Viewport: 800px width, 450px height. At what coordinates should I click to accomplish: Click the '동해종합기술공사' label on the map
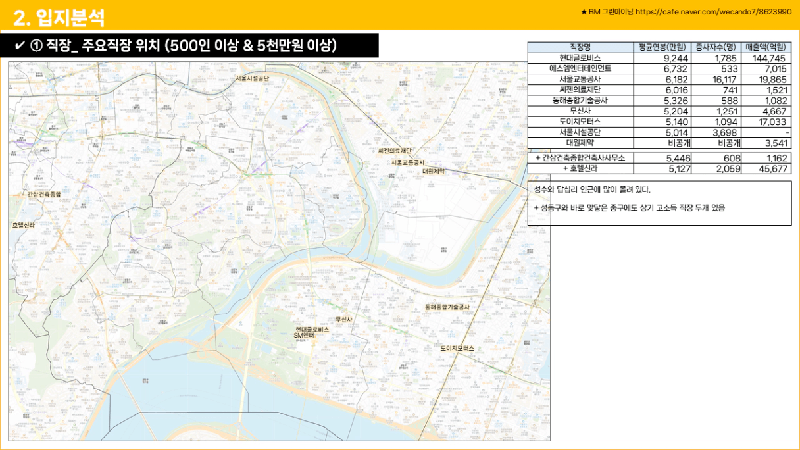tap(447, 307)
